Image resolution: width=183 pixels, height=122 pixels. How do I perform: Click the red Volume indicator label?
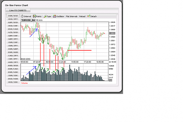(24, 83)
